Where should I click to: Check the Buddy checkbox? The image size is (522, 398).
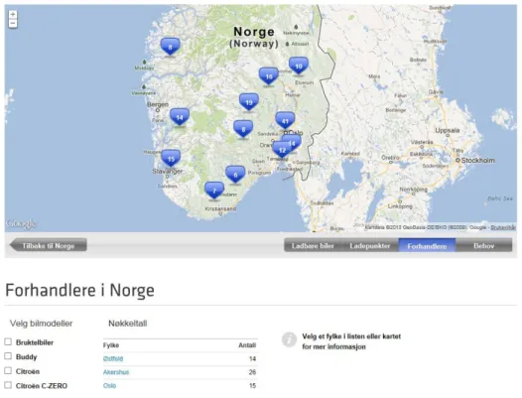coord(8,356)
